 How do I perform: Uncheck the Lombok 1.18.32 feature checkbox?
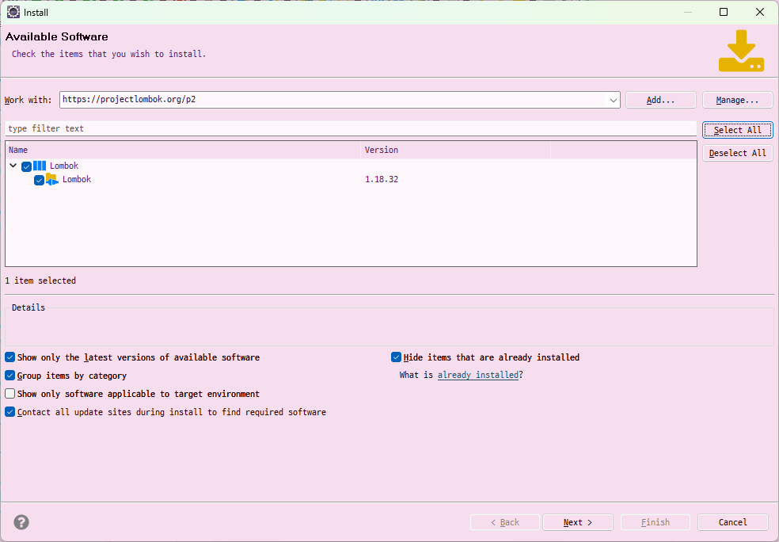click(x=40, y=180)
